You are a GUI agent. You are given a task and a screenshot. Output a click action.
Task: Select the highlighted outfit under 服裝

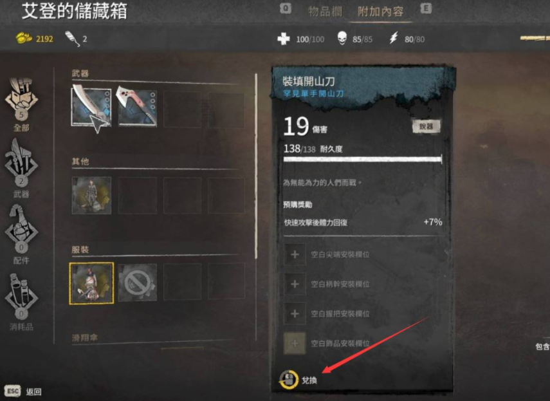point(91,283)
